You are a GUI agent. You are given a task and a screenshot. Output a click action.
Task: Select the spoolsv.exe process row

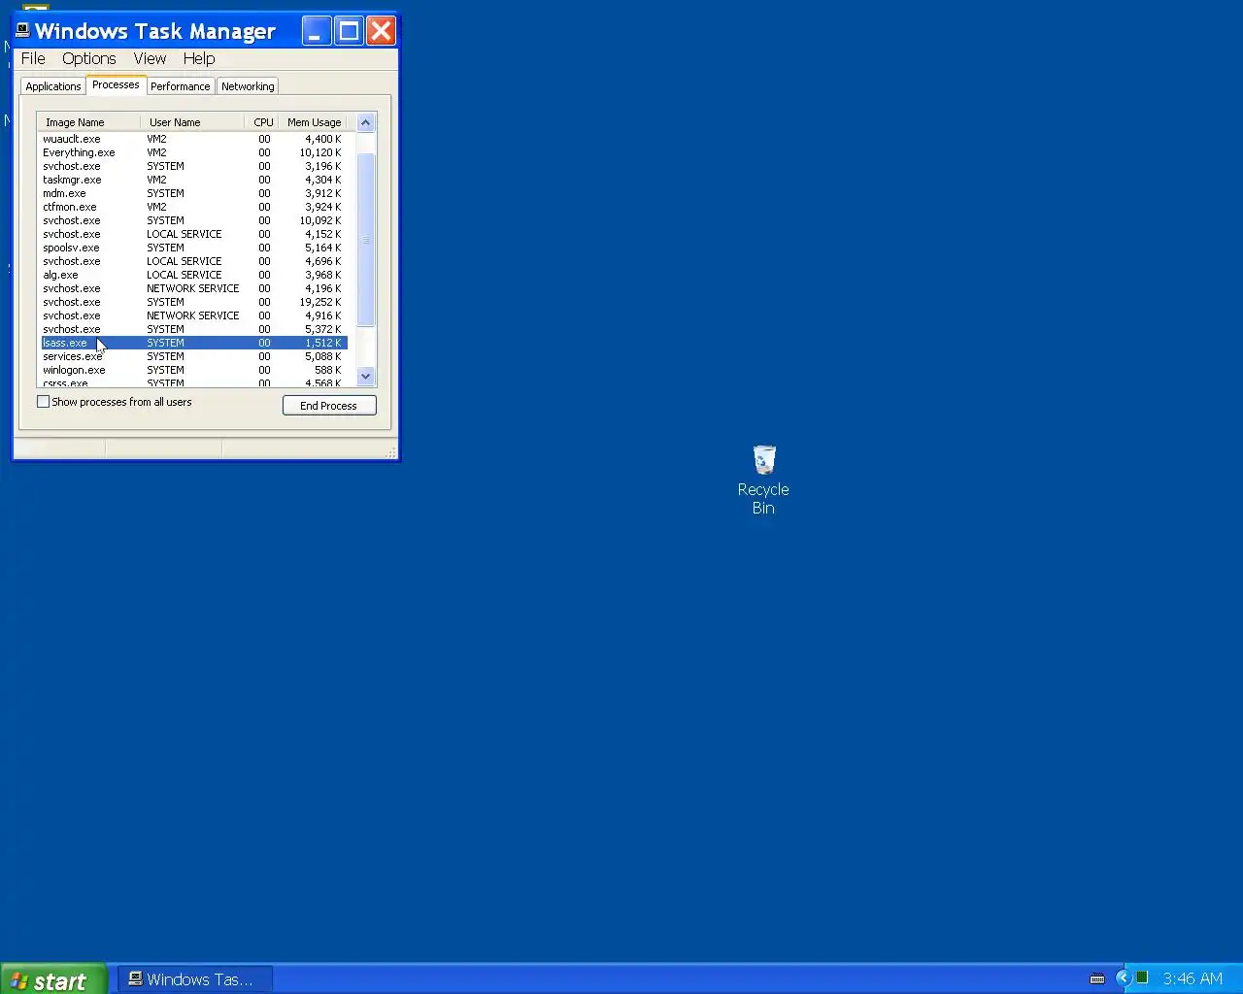[x=192, y=248]
